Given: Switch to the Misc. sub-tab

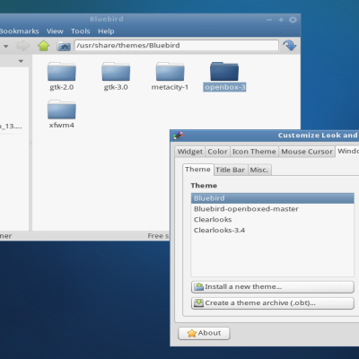Looking at the screenshot, I should (259, 170).
